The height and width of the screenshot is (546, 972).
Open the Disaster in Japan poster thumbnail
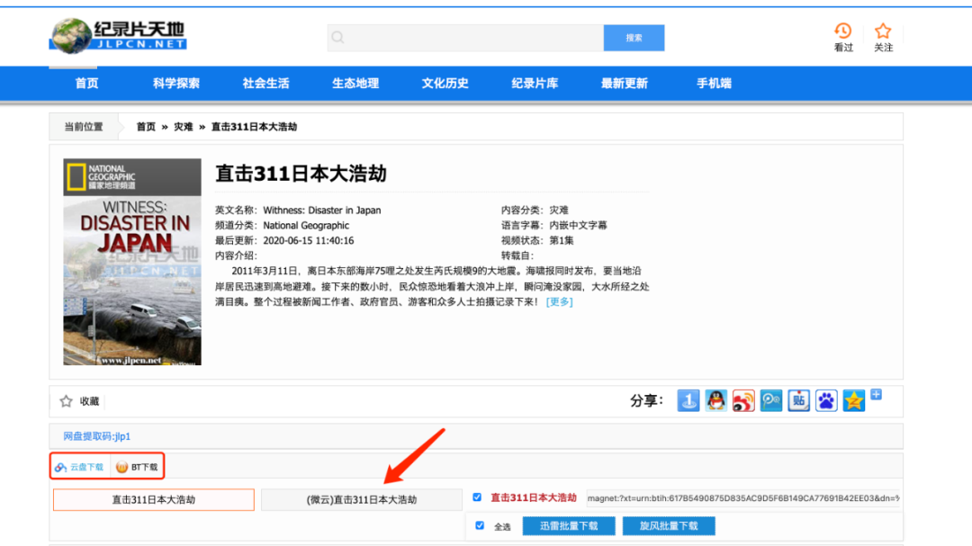tap(132, 262)
